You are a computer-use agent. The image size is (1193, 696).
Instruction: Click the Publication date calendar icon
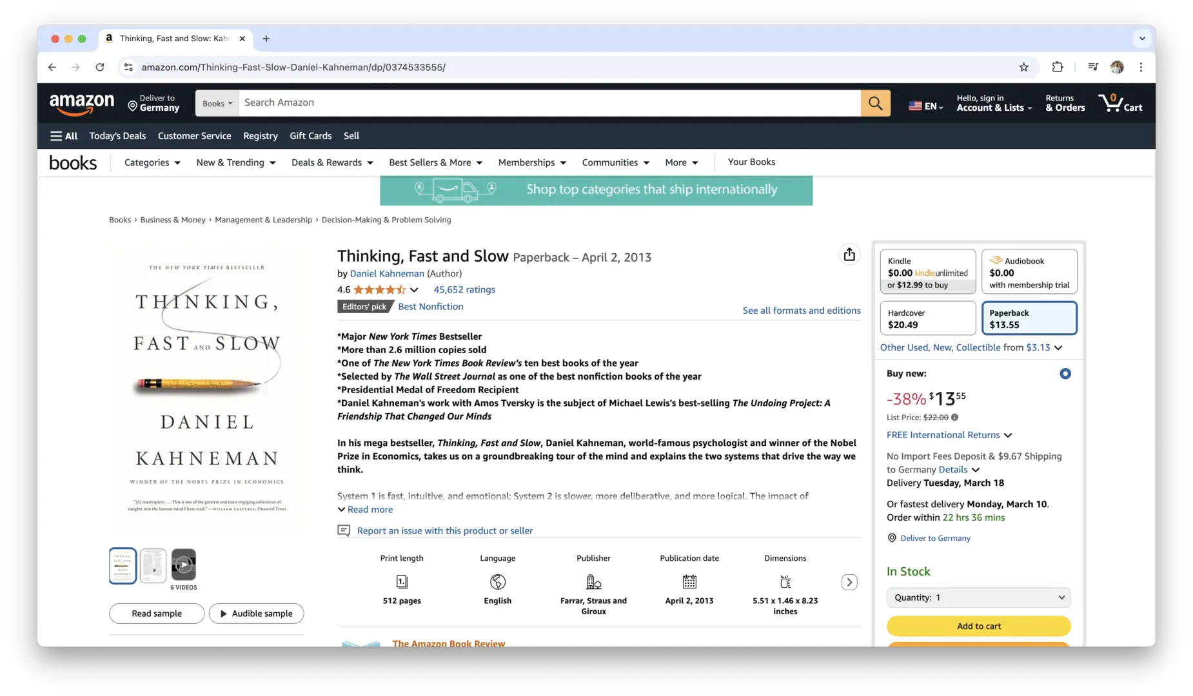pyautogui.click(x=689, y=582)
